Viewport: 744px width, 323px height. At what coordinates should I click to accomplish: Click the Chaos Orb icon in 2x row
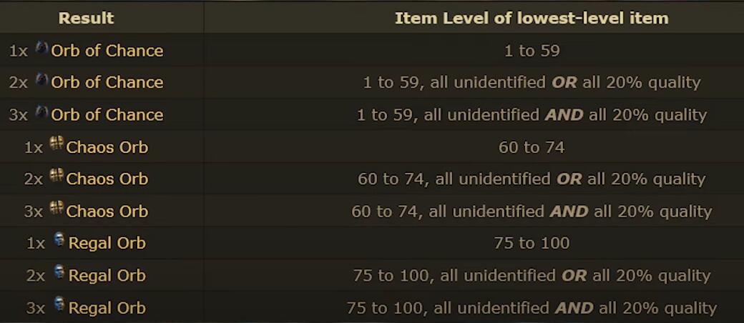pyautogui.click(x=57, y=176)
